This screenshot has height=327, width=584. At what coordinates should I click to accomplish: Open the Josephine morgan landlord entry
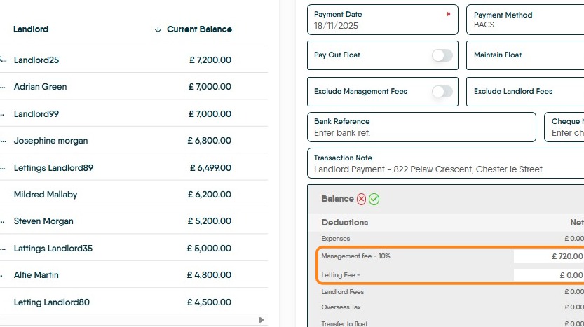click(x=51, y=141)
